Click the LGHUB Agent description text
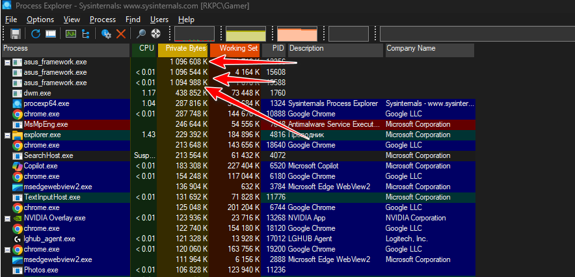Image resolution: width=575 pixels, height=277 pixels. (x=310, y=239)
